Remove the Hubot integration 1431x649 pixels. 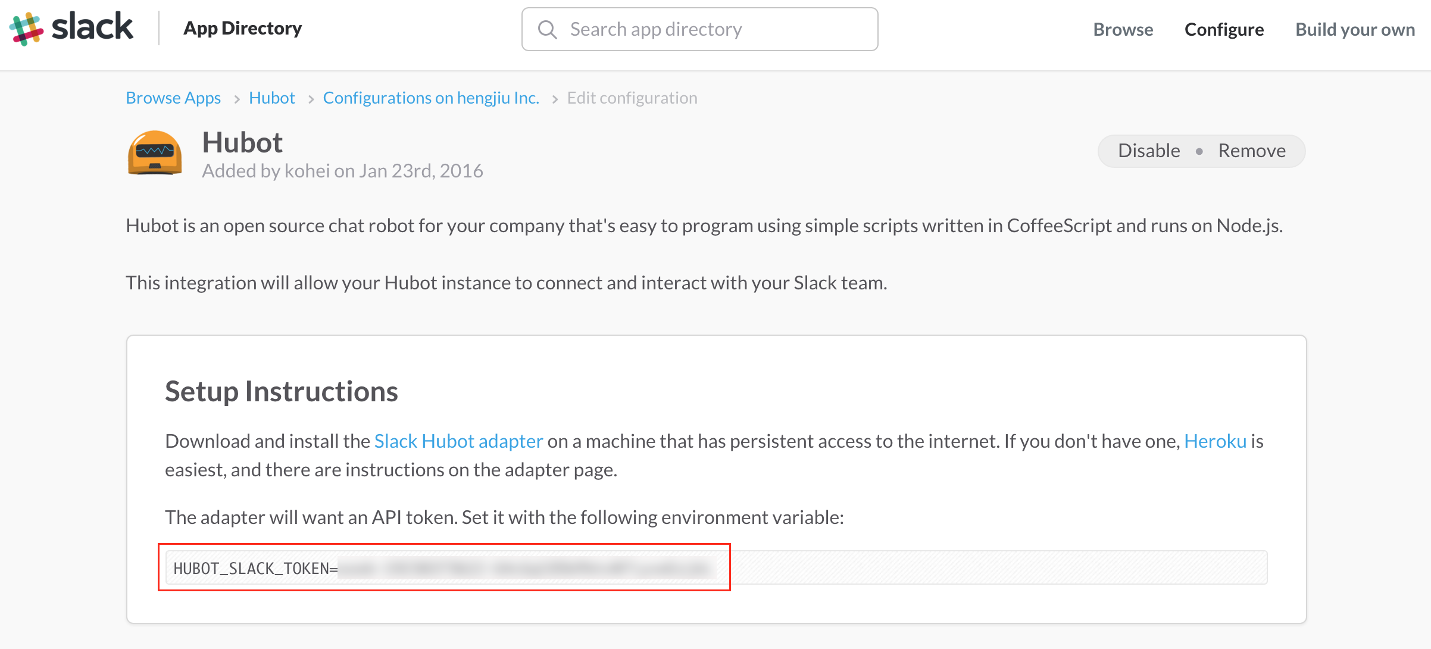[x=1252, y=150]
